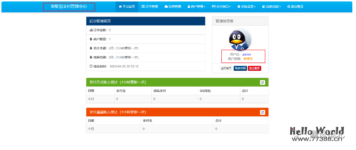Click the blue 修改密码 button
The height and width of the screenshot is (150, 356).
pos(240,68)
